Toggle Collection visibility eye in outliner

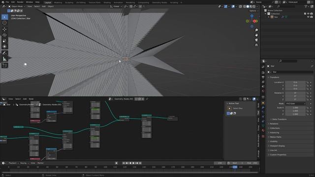(308, 14)
